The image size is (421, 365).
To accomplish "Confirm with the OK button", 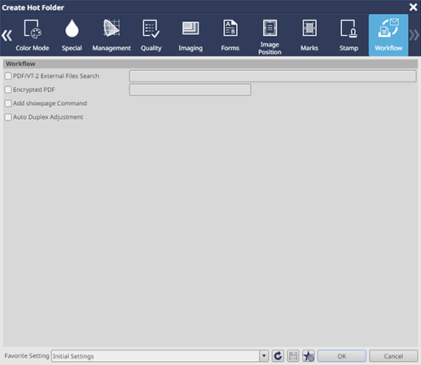I will click(x=342, y=356).
